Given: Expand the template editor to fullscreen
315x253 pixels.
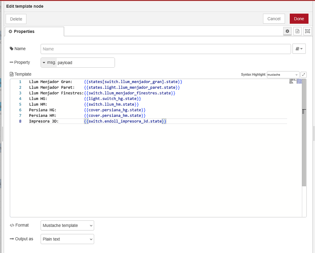Looking at the screenshot, I should point(304,74).
